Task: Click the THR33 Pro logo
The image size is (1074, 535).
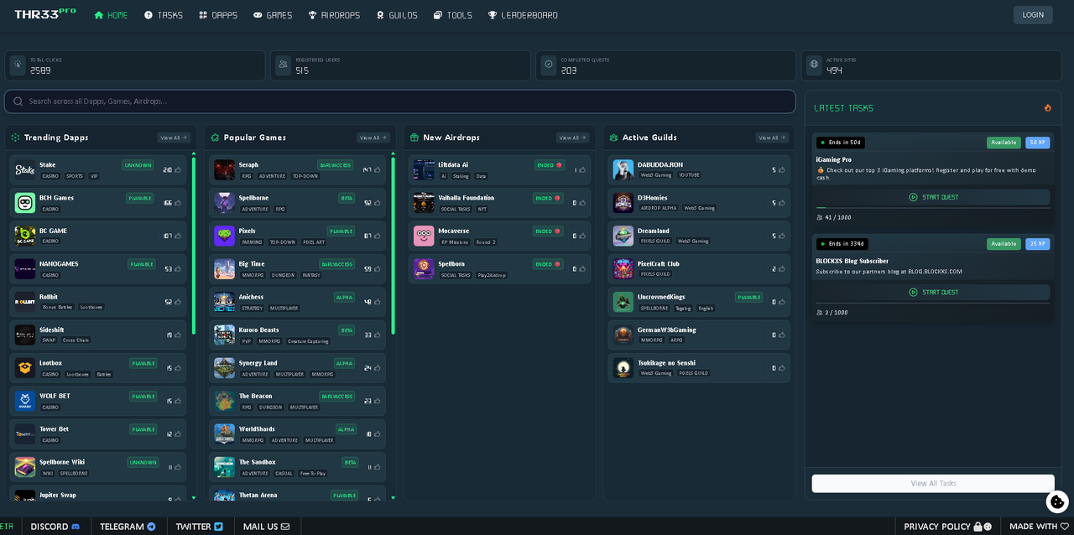Action: click(x=44, y=13)
